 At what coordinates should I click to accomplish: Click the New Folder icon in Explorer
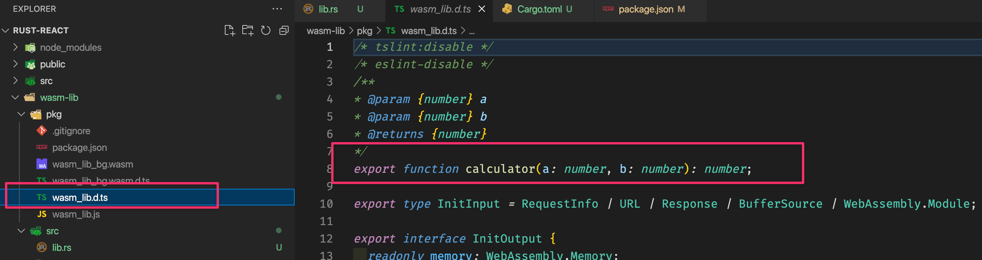tap(248, 30)
